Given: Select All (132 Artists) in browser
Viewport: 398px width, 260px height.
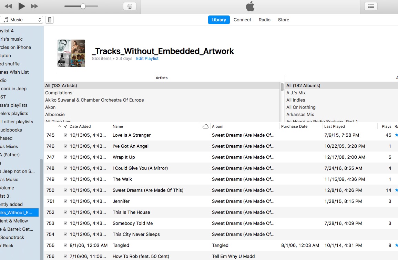Looking at the screenshot, I should (x=162, y=85).
